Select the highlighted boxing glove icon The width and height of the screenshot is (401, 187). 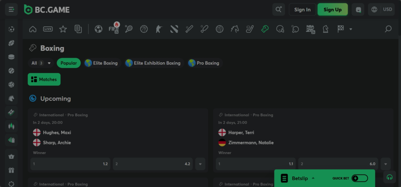265,29
